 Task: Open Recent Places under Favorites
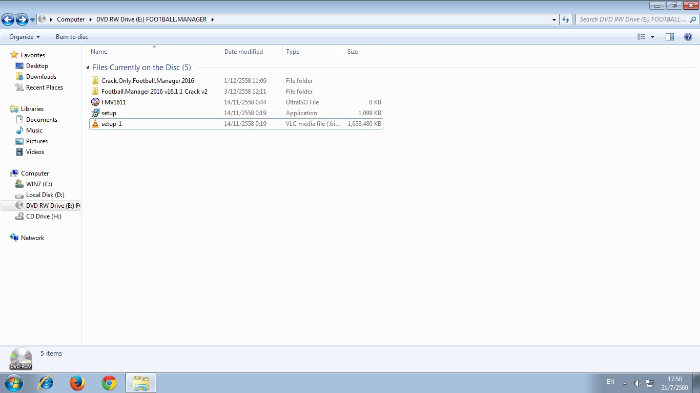point(45,88)
